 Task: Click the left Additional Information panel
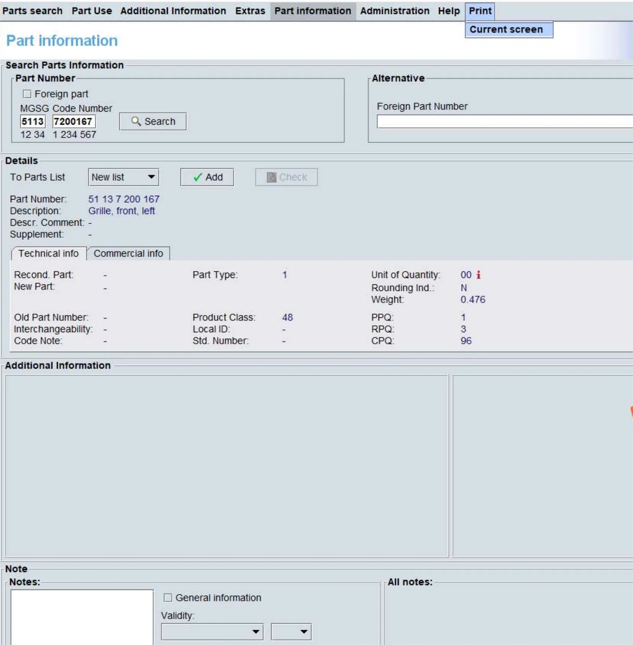(226, 466)
